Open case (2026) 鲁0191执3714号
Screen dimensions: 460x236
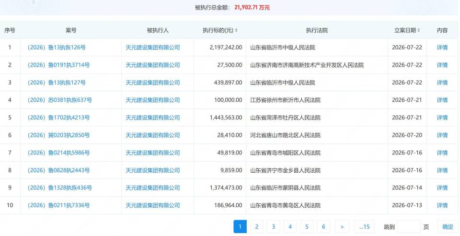(58, 65)
